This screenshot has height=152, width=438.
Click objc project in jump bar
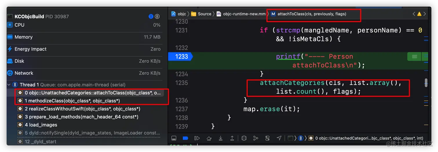point(179,14)
